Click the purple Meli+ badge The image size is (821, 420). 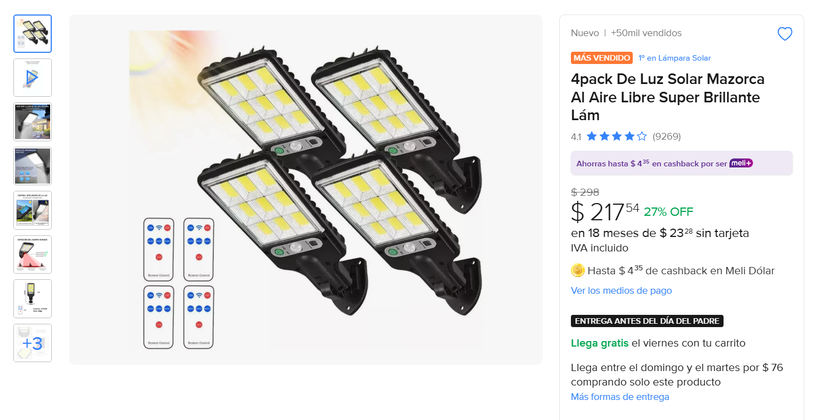coord(741,163)
